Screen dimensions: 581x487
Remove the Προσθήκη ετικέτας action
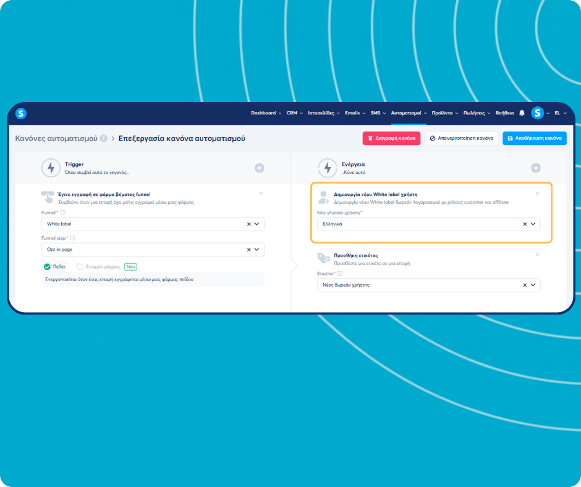tap(537, 255)
